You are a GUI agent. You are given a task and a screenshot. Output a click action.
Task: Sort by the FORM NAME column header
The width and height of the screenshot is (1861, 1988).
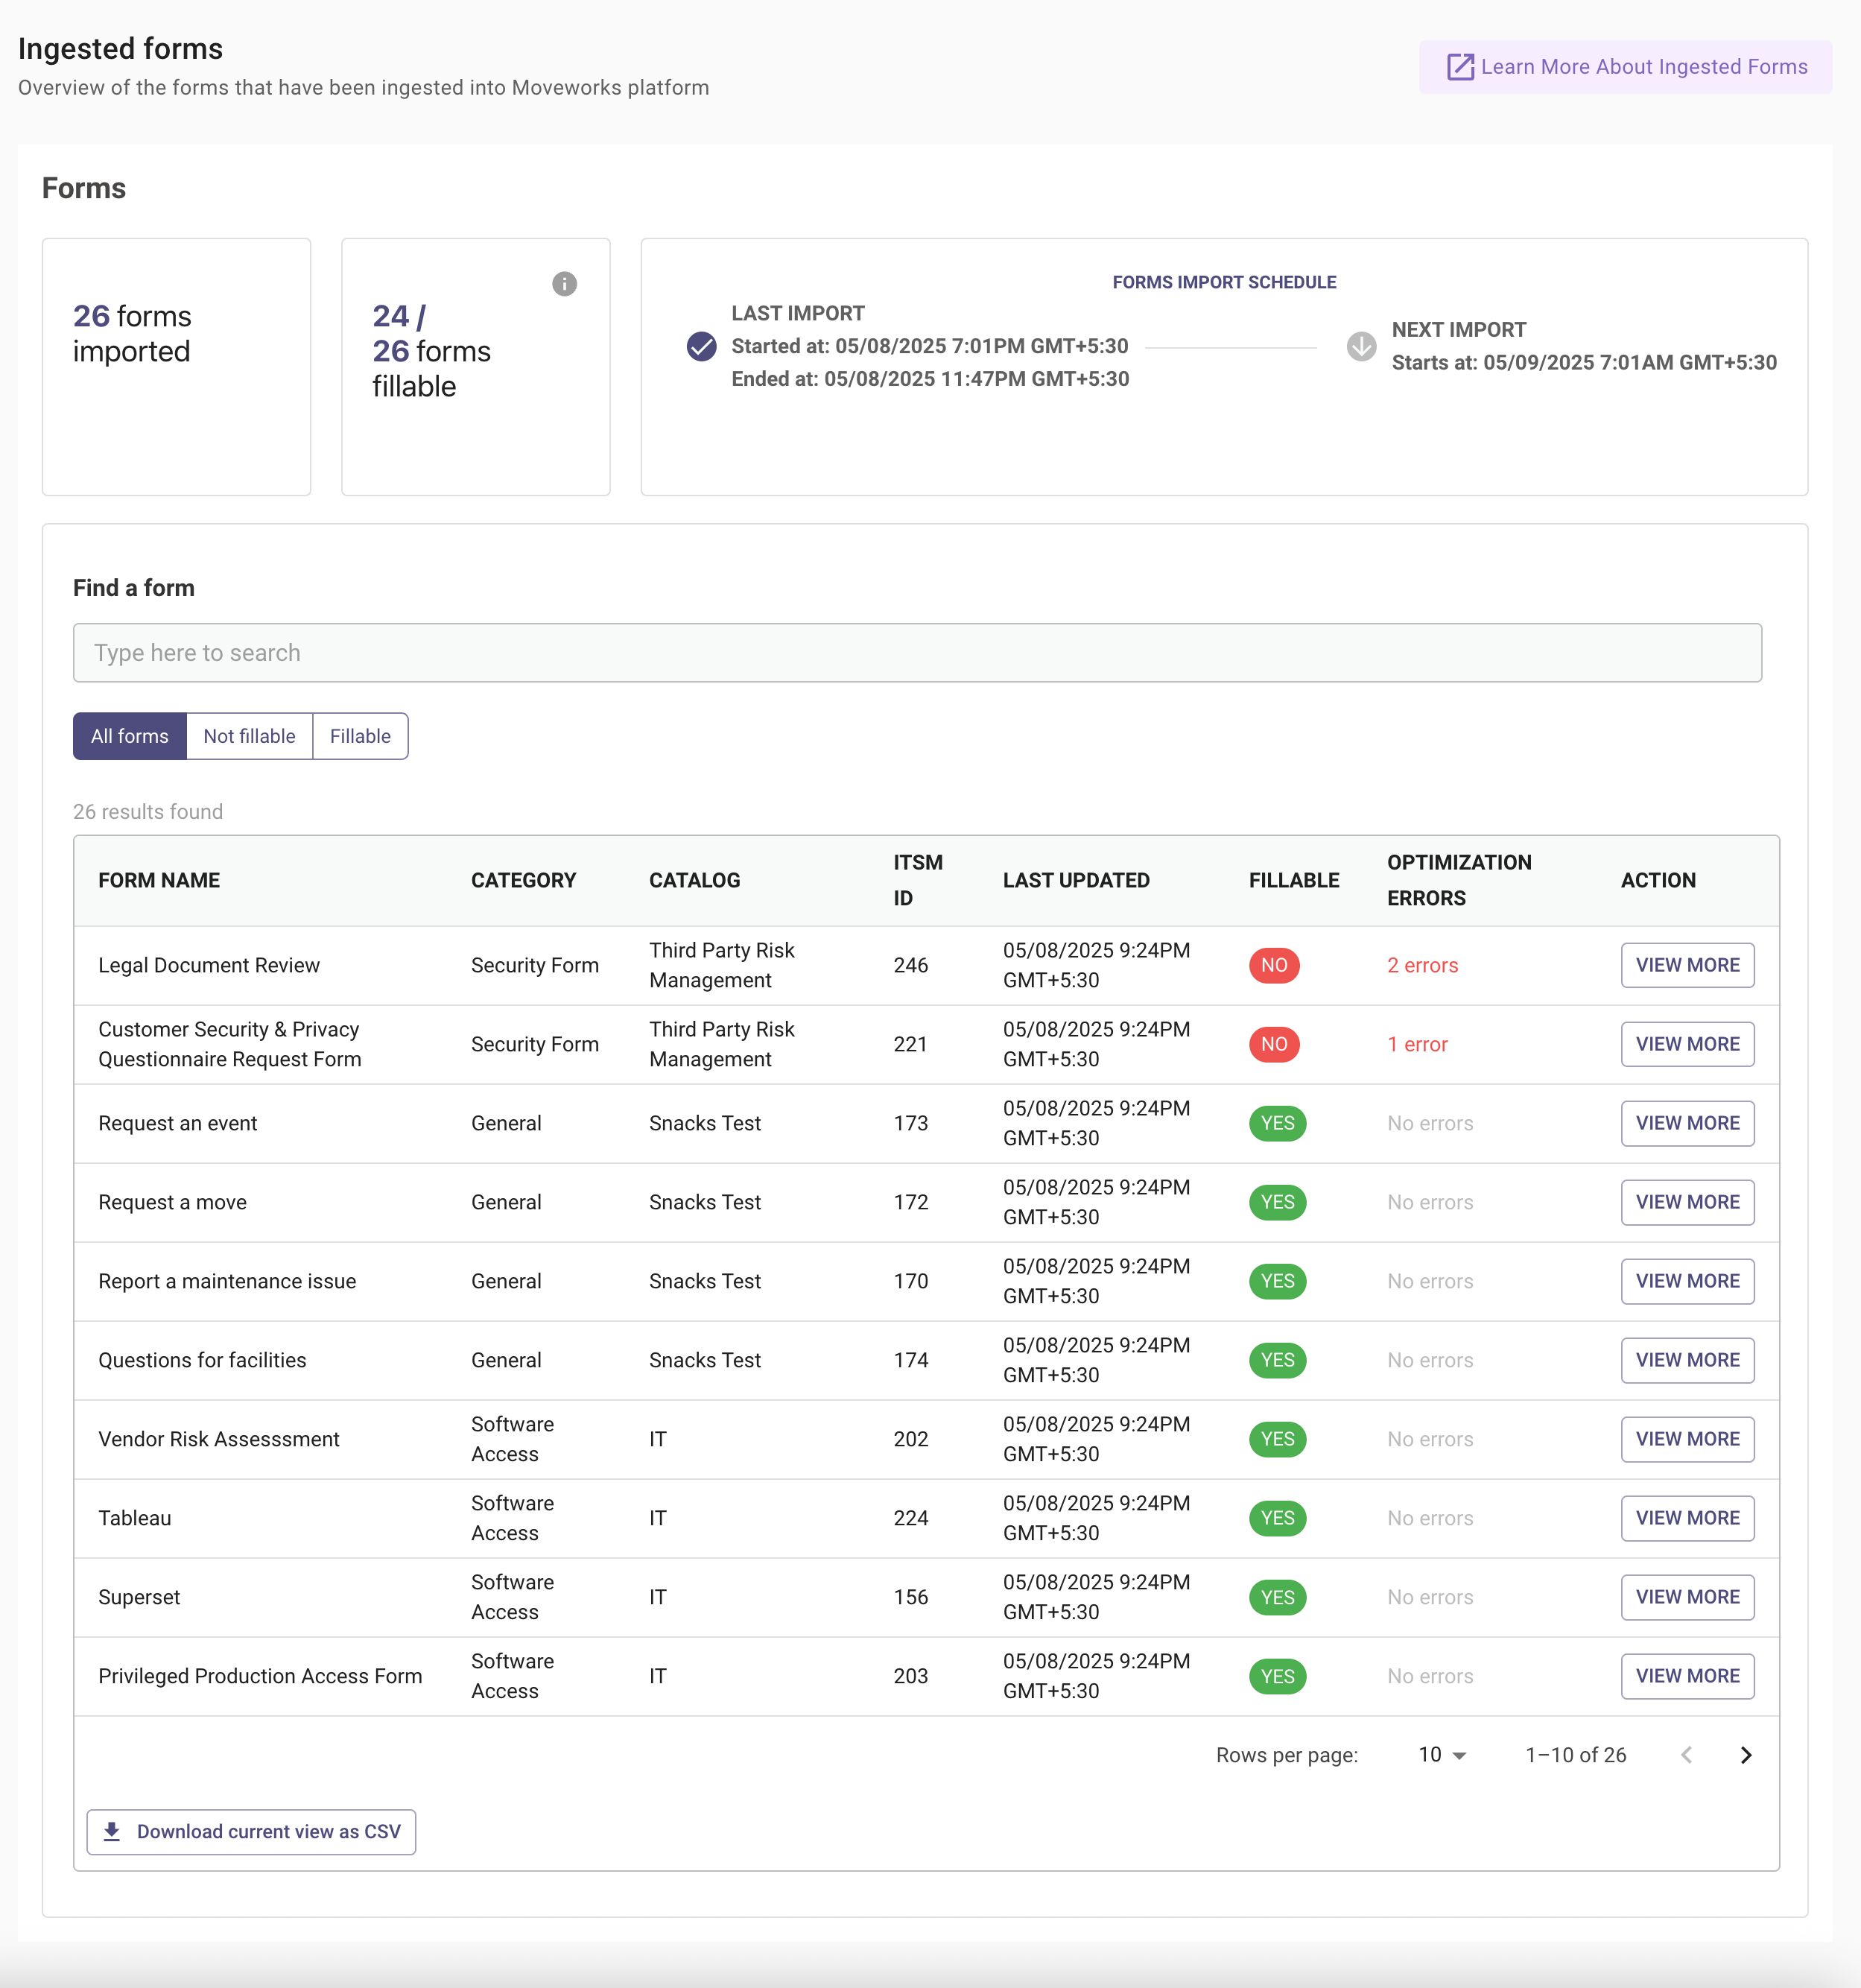click(x=159, y=880)
